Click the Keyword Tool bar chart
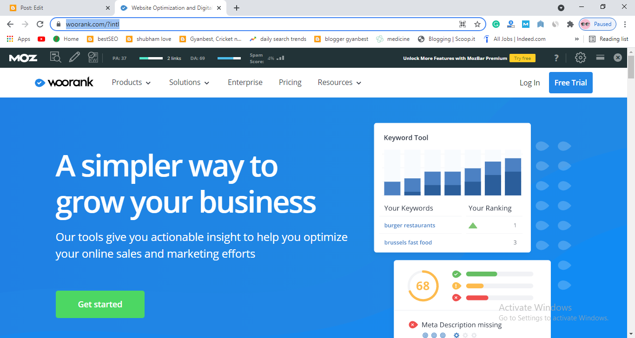Image resolution: width=635 pixels, height=338 pixels. (x=452, y=172)
